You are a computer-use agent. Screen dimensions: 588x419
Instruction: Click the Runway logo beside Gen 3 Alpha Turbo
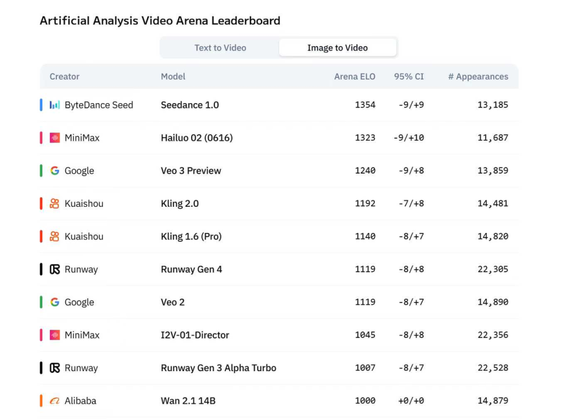(x=55, y=368)
